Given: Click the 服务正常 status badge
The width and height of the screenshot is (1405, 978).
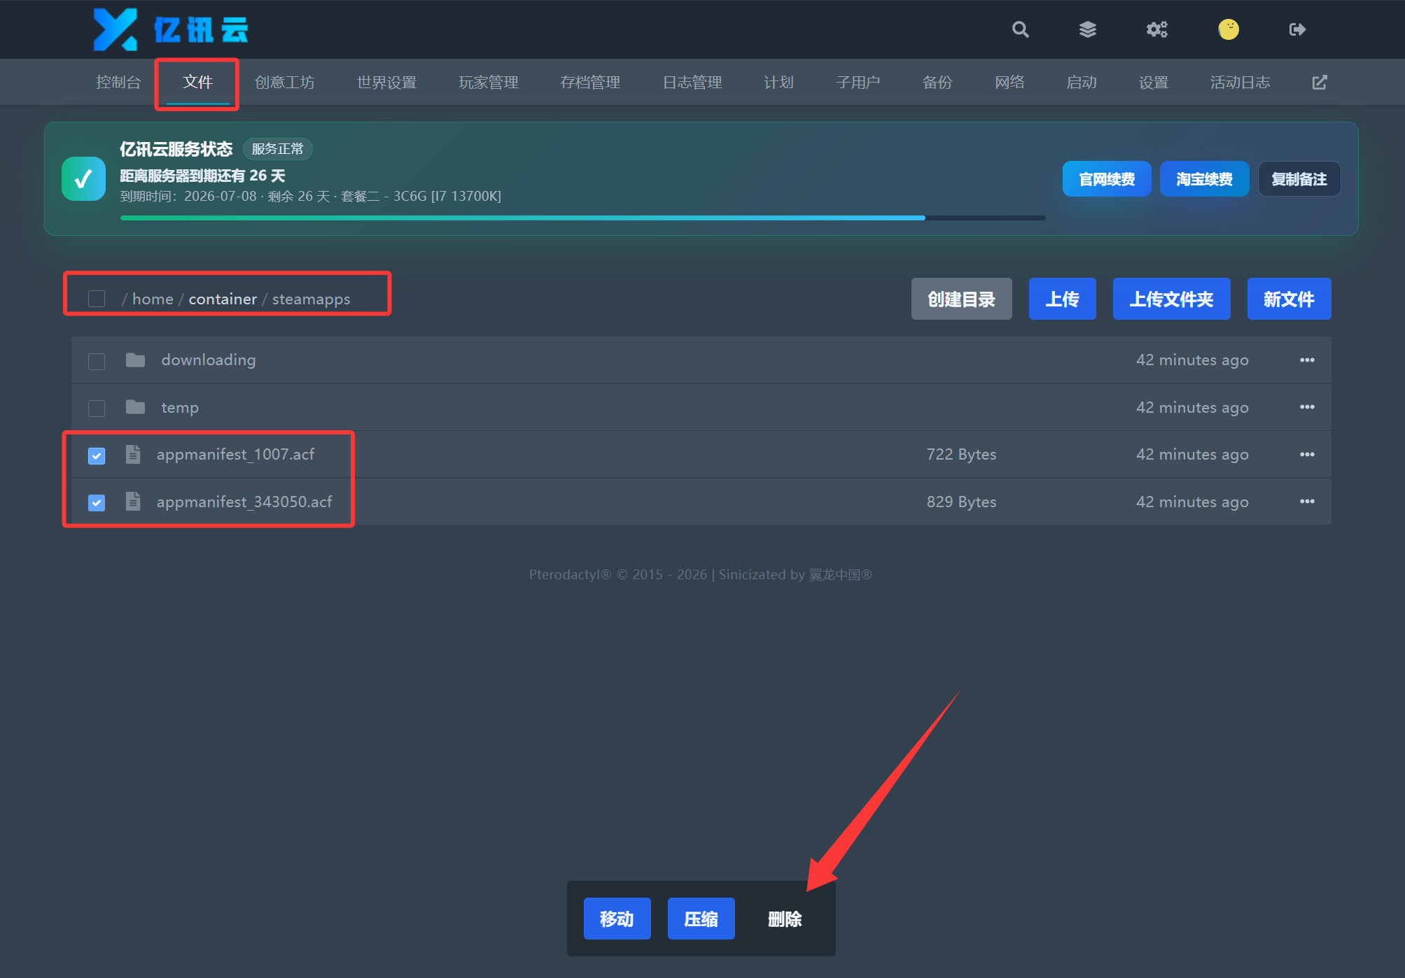Looking at the screenshot, I should [x=277, y=149].
